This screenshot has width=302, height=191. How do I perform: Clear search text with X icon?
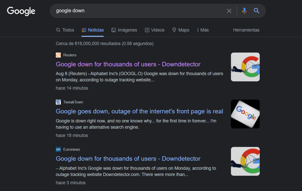click(229, 11)
